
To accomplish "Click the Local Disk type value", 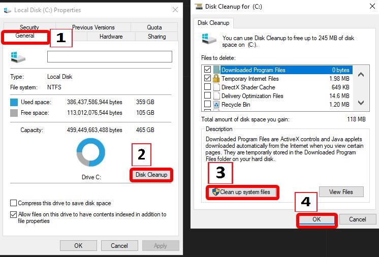I will 60,77.
